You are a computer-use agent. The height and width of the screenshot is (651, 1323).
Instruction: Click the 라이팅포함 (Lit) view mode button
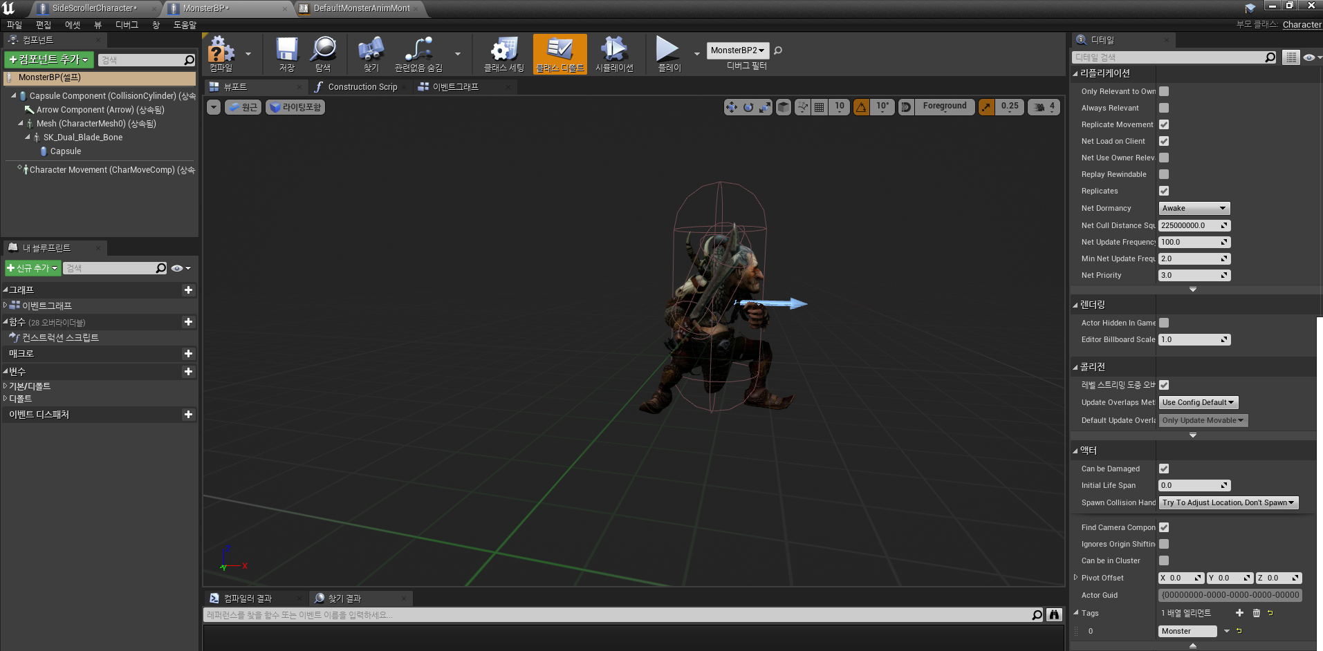295,107
